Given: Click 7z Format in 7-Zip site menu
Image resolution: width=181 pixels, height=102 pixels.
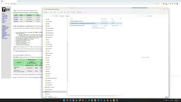Looking at the screenshot, I should point(5,15).
